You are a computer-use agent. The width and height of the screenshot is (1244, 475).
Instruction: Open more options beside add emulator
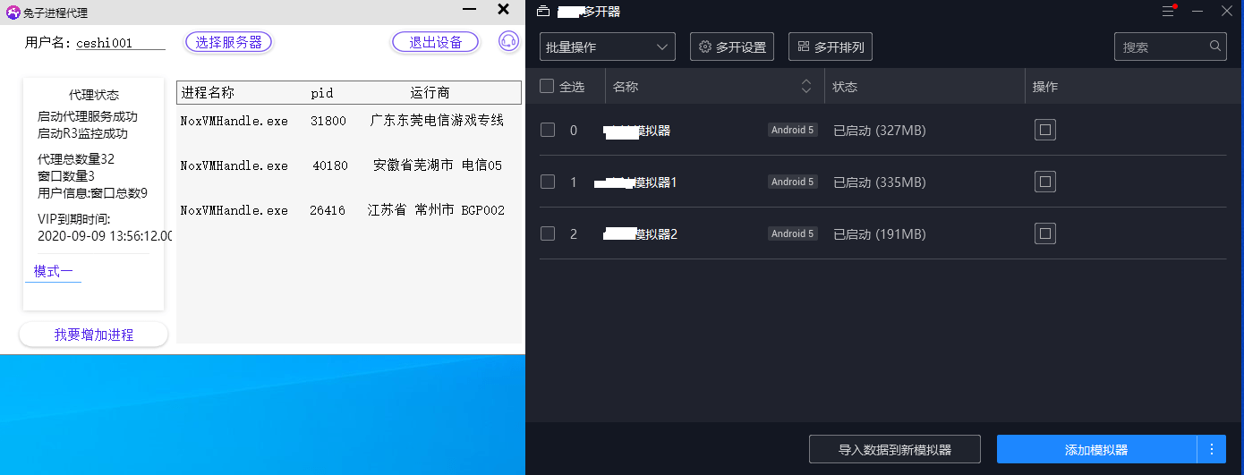[1212, 449]
